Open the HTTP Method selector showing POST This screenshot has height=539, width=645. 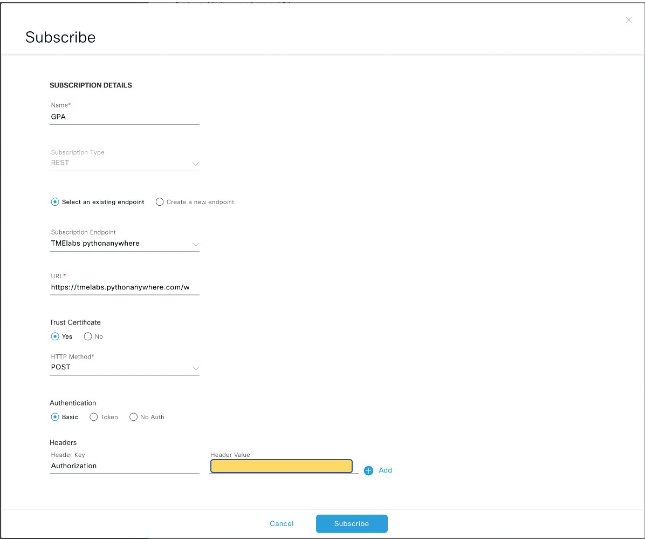[125, 368]
